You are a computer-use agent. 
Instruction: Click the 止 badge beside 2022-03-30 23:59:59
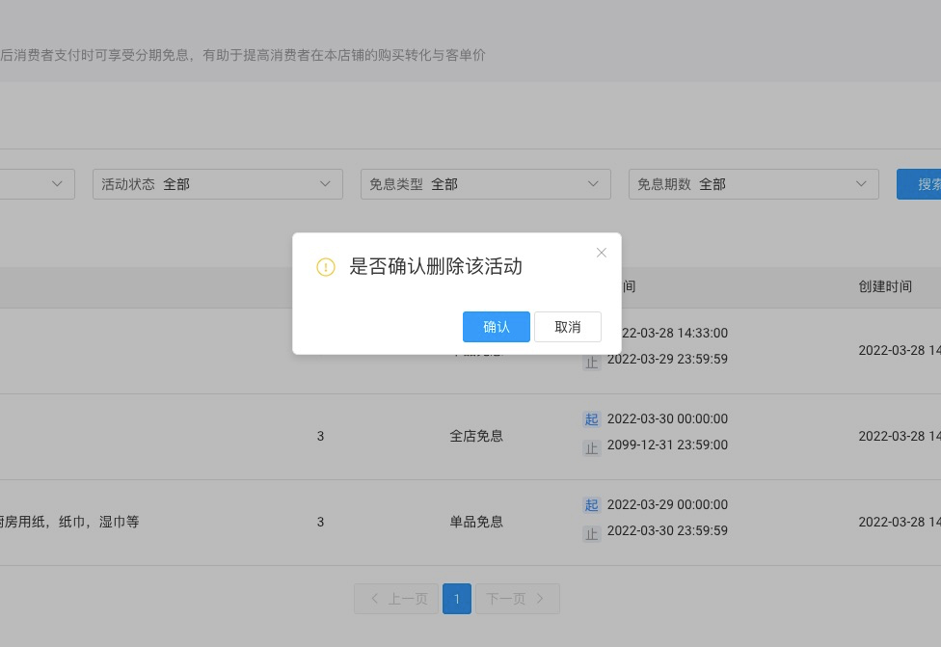coord(591,533)
